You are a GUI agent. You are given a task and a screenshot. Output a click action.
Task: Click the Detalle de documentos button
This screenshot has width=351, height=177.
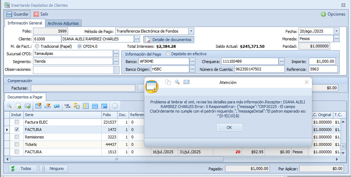tap(169, 40)
